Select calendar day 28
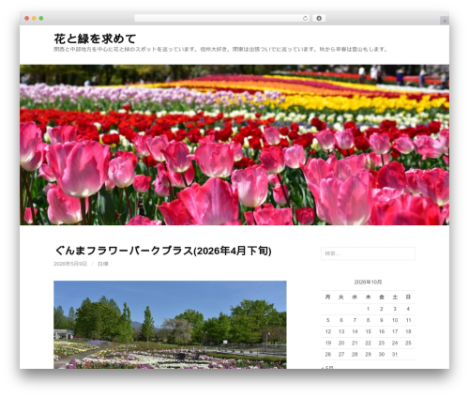Screen dimensions: 469x397 pos(355,354)
